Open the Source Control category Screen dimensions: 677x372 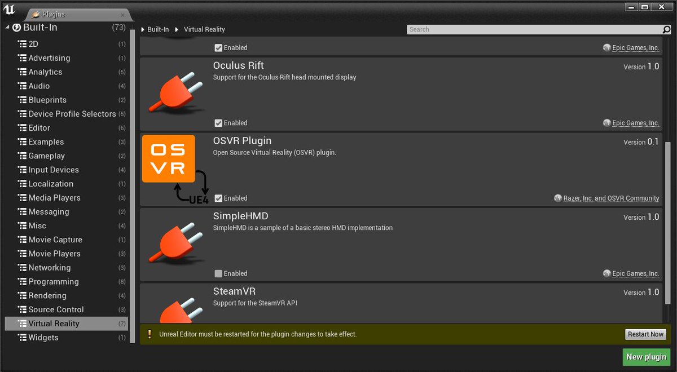[x=67, y=309]
